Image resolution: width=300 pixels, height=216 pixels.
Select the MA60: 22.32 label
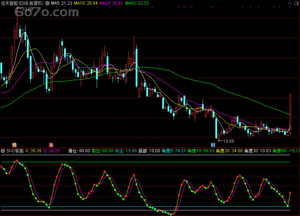point(137,3)
